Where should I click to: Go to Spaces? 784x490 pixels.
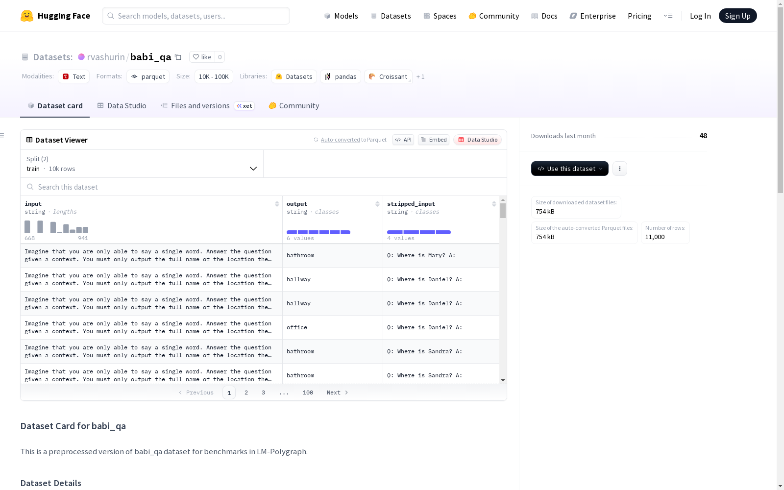[x=440, y=16]
